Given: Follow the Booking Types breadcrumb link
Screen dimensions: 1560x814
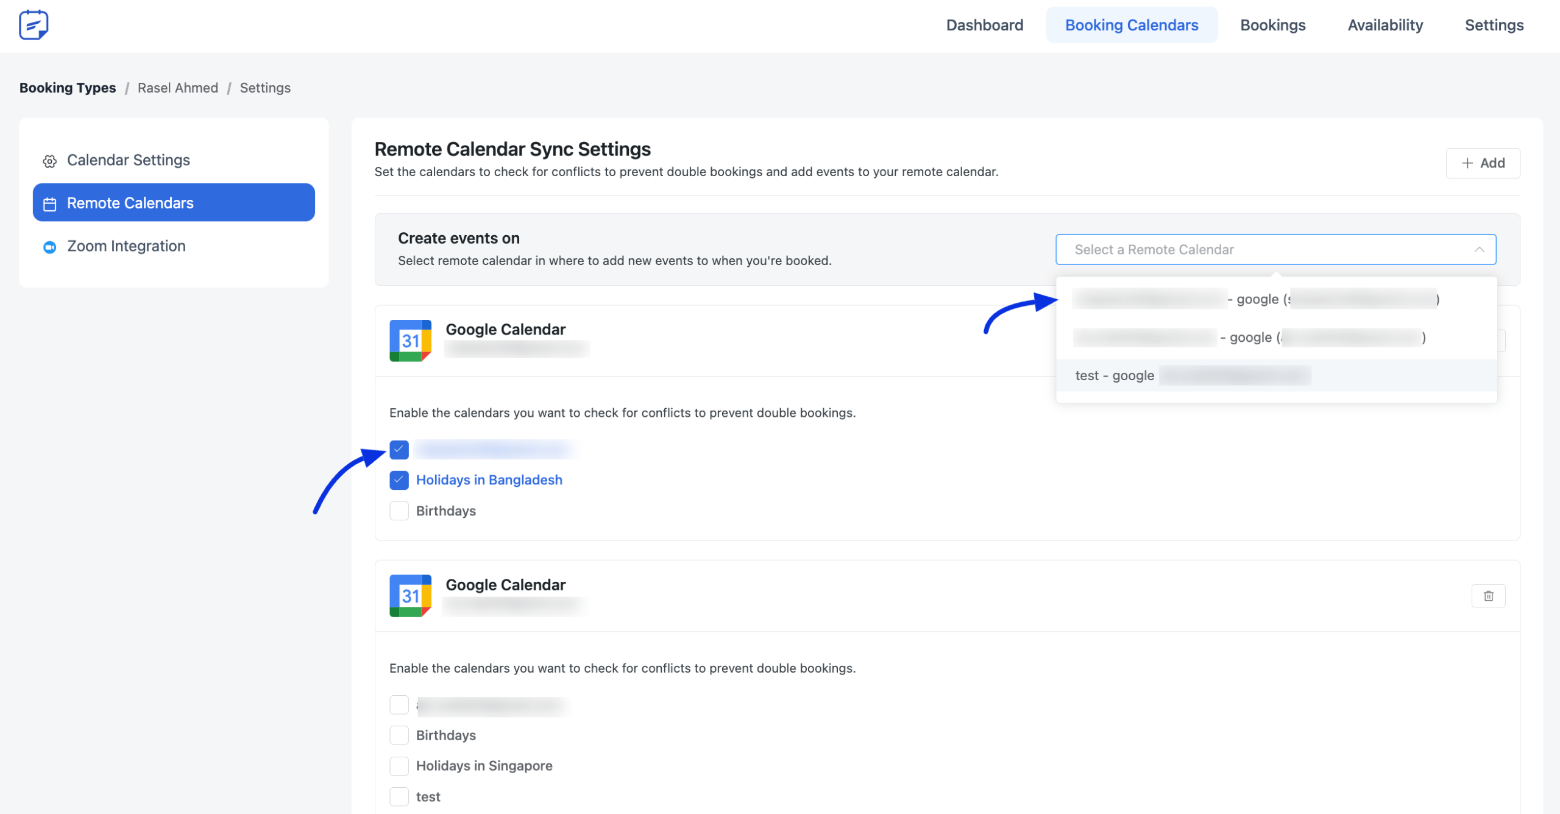Looking at the screenshot, I should click(68, 88).
